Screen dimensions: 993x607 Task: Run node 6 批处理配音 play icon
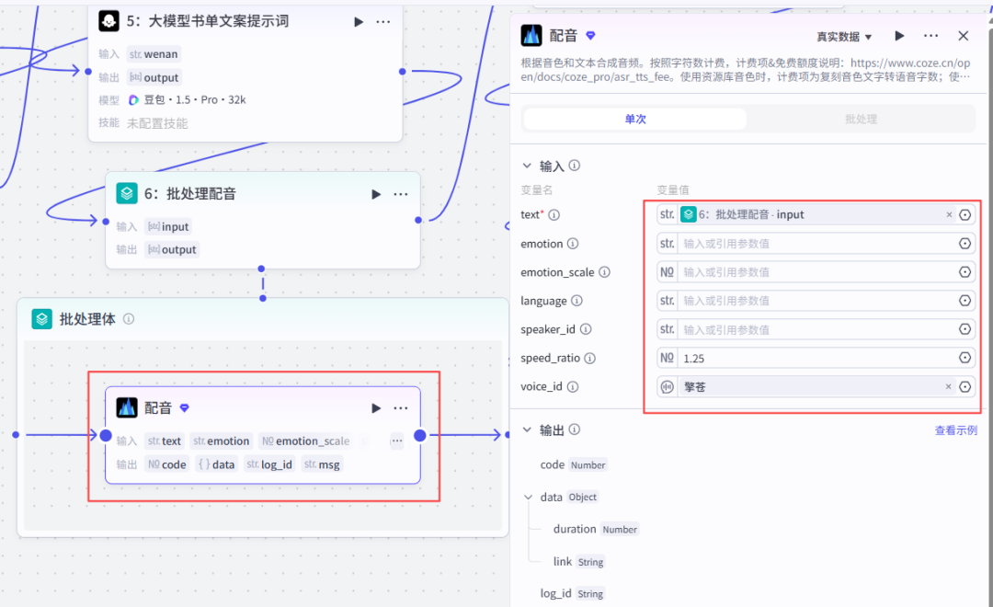tap(375, 194)
